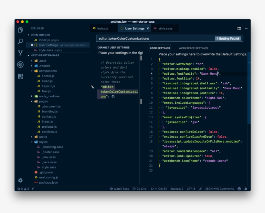Open the Search view in the activity bar
Image resolution: width=265 pixels, height=213 pixels.
tap(20, 41)
